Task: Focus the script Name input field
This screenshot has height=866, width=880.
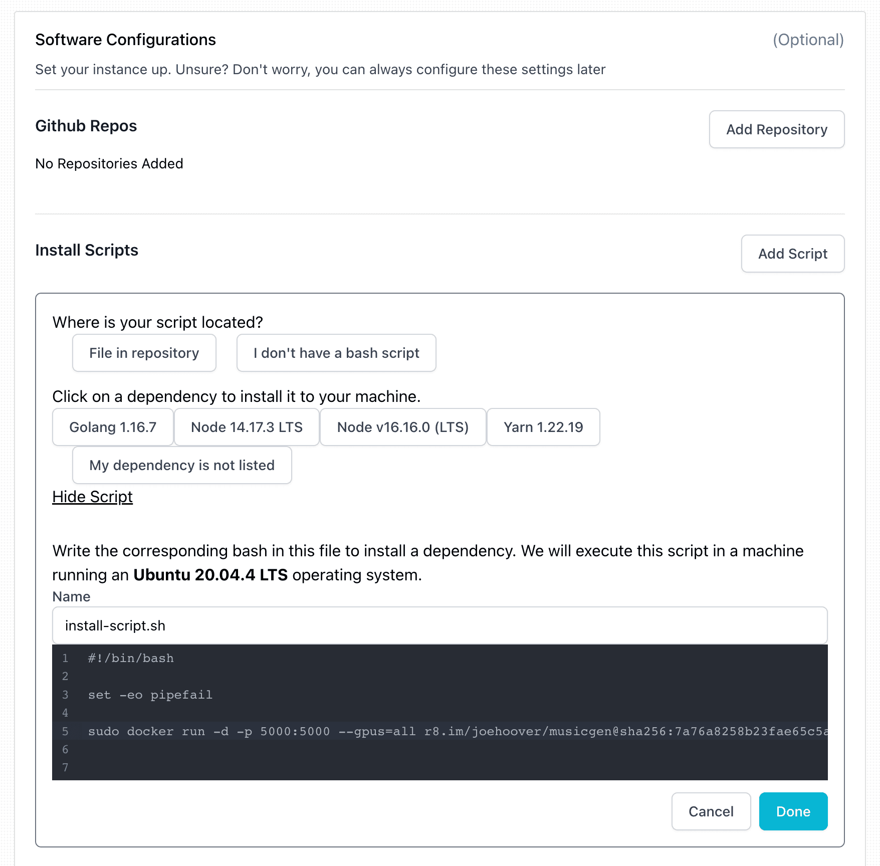Action: [439, 625]
